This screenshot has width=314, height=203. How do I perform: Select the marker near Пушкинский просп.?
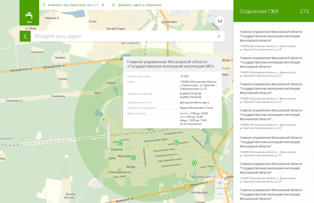point(194,163)
